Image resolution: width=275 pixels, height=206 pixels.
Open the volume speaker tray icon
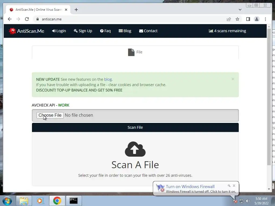point(248,201)
